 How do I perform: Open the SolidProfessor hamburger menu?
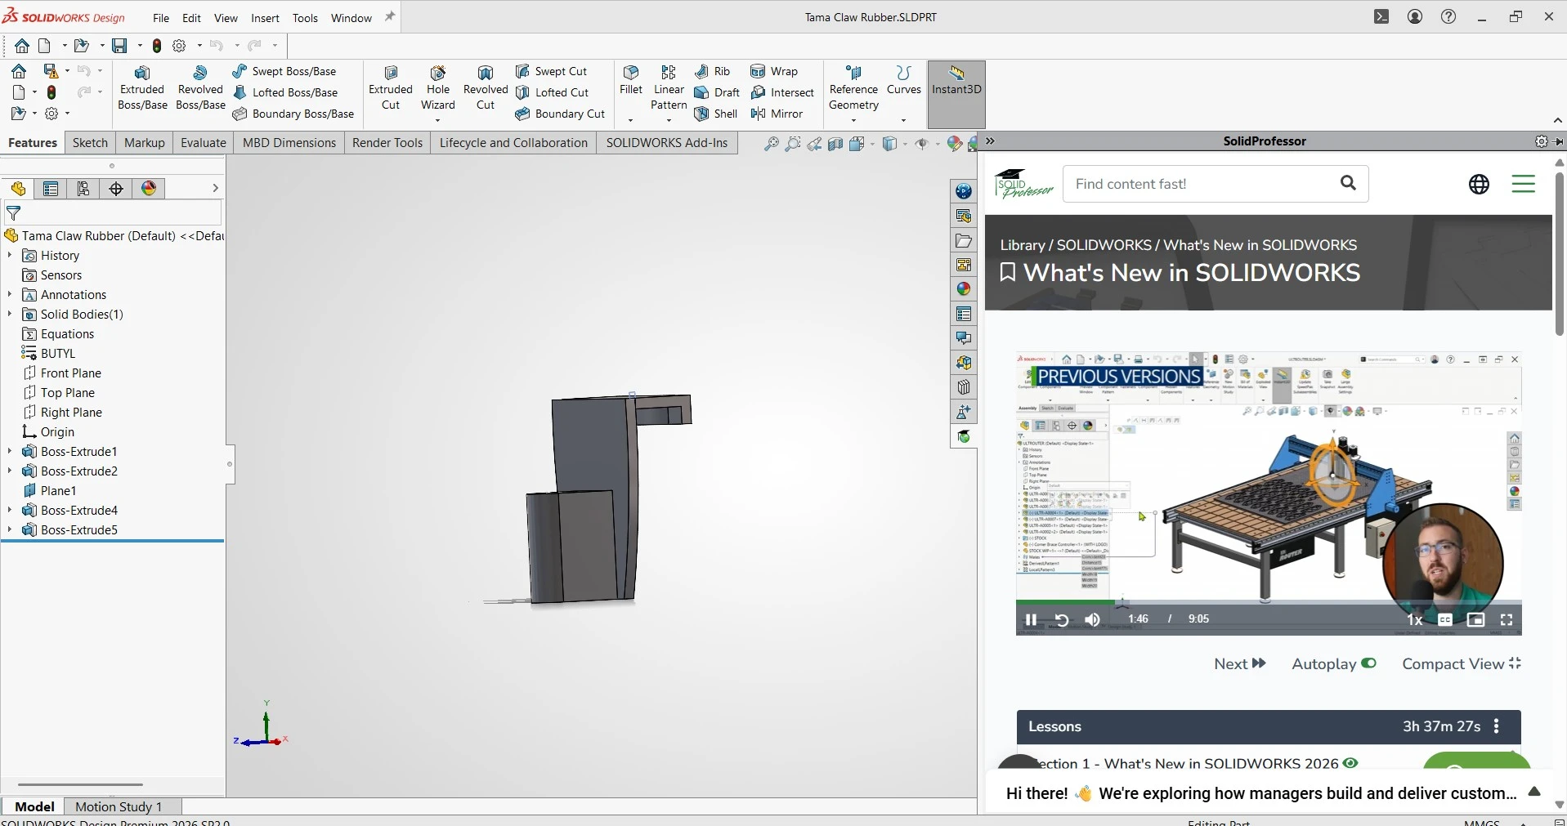point(1523,184)
